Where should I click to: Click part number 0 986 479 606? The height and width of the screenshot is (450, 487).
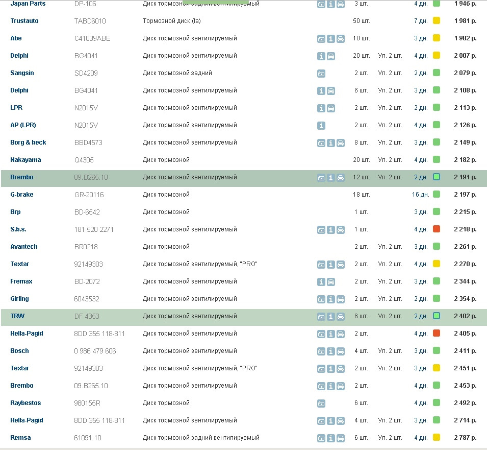click(x=95, y=351)
